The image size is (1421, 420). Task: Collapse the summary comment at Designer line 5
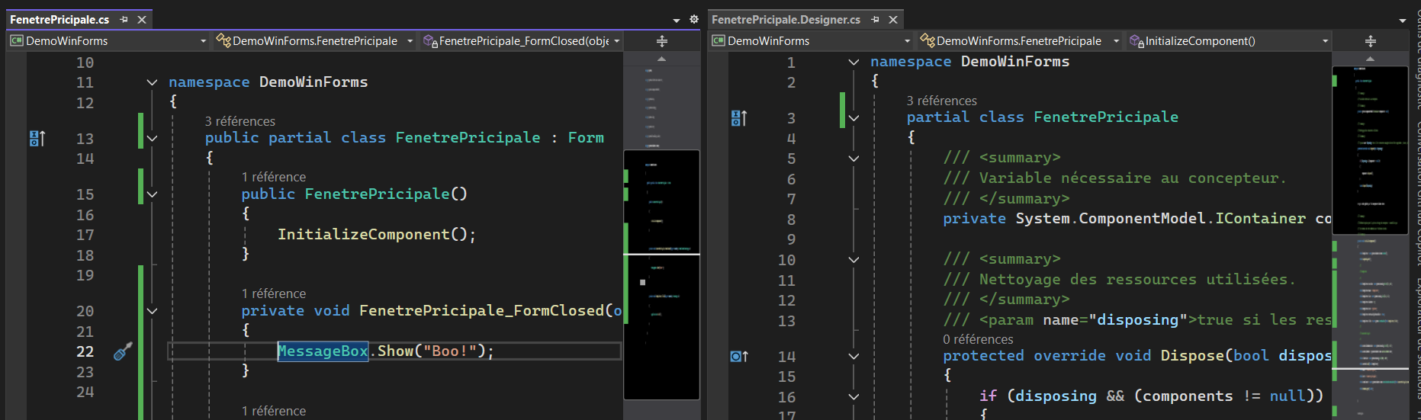click(x=854, y=159)
